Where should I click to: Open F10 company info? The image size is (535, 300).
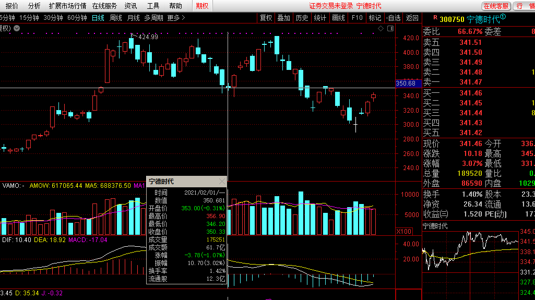click(357, 18)
